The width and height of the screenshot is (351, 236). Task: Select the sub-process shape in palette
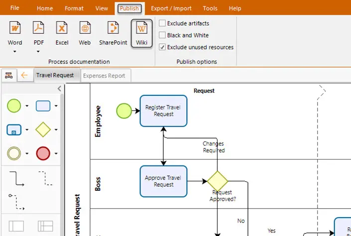pos(14,130)
